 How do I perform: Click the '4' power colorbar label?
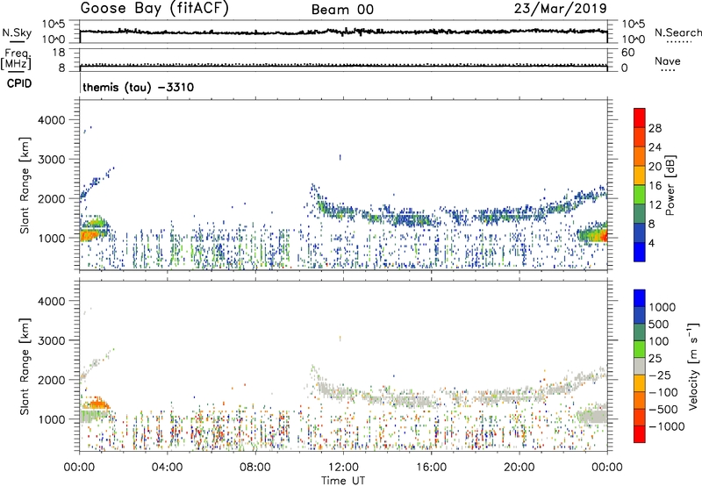[x=653, y=243]
